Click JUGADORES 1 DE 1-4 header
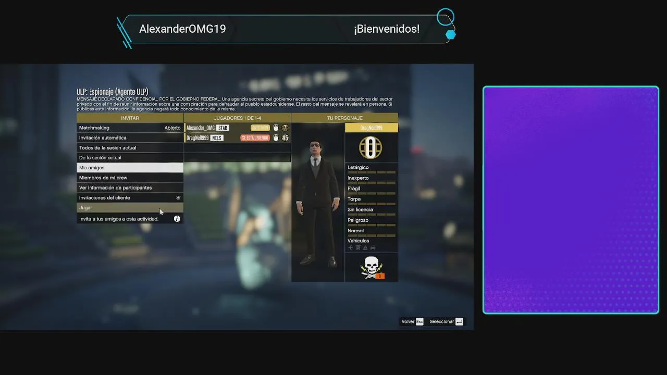 click(x=238, y=118)
